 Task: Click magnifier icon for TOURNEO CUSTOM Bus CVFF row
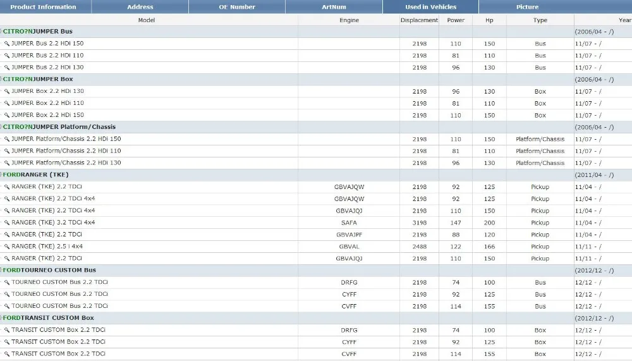point(7,306)
